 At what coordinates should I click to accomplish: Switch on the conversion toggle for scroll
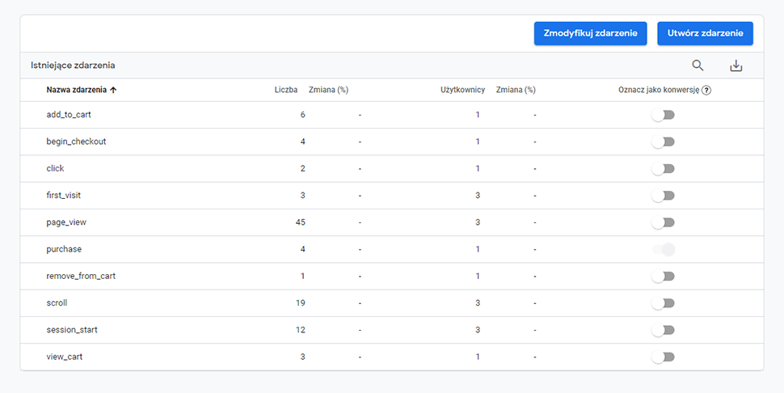(664, 303)
